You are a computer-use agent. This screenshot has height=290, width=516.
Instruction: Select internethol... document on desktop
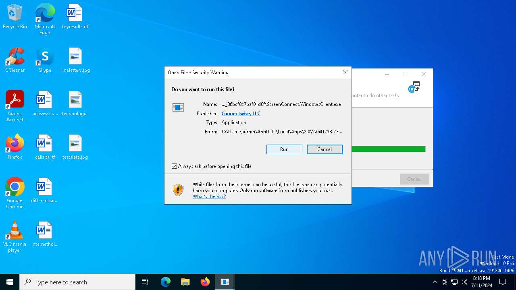[45, 234]
